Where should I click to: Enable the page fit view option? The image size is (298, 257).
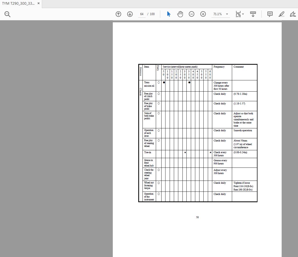point(238,14)
